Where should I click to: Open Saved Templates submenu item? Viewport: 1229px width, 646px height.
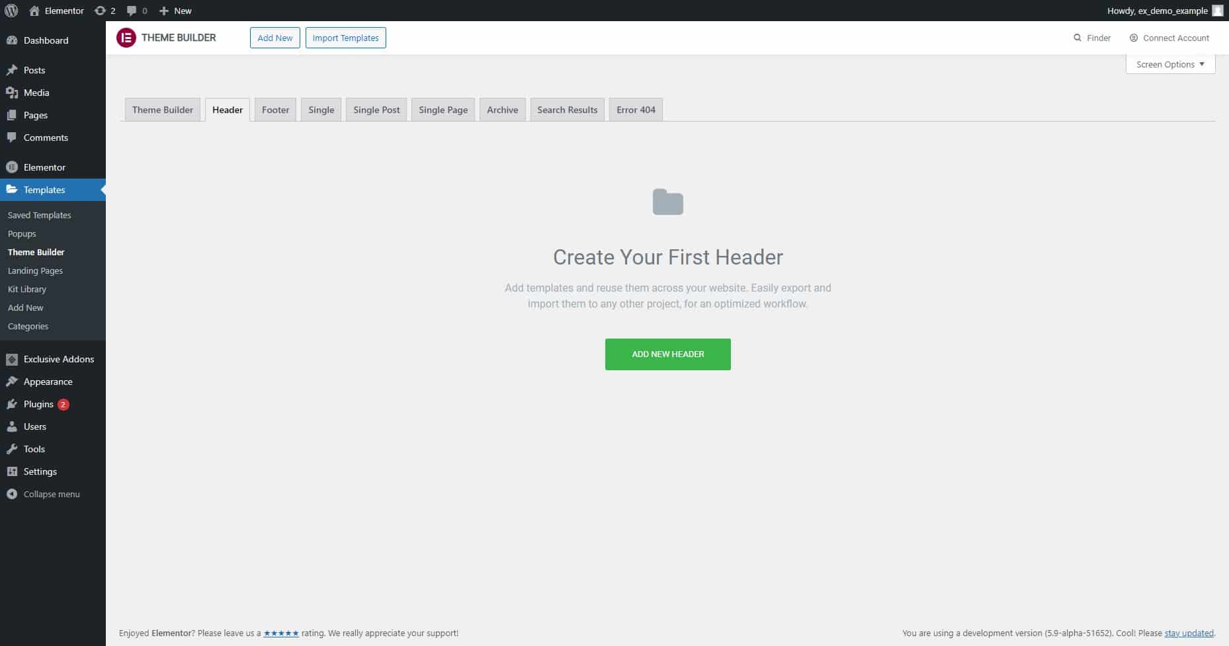40,215
